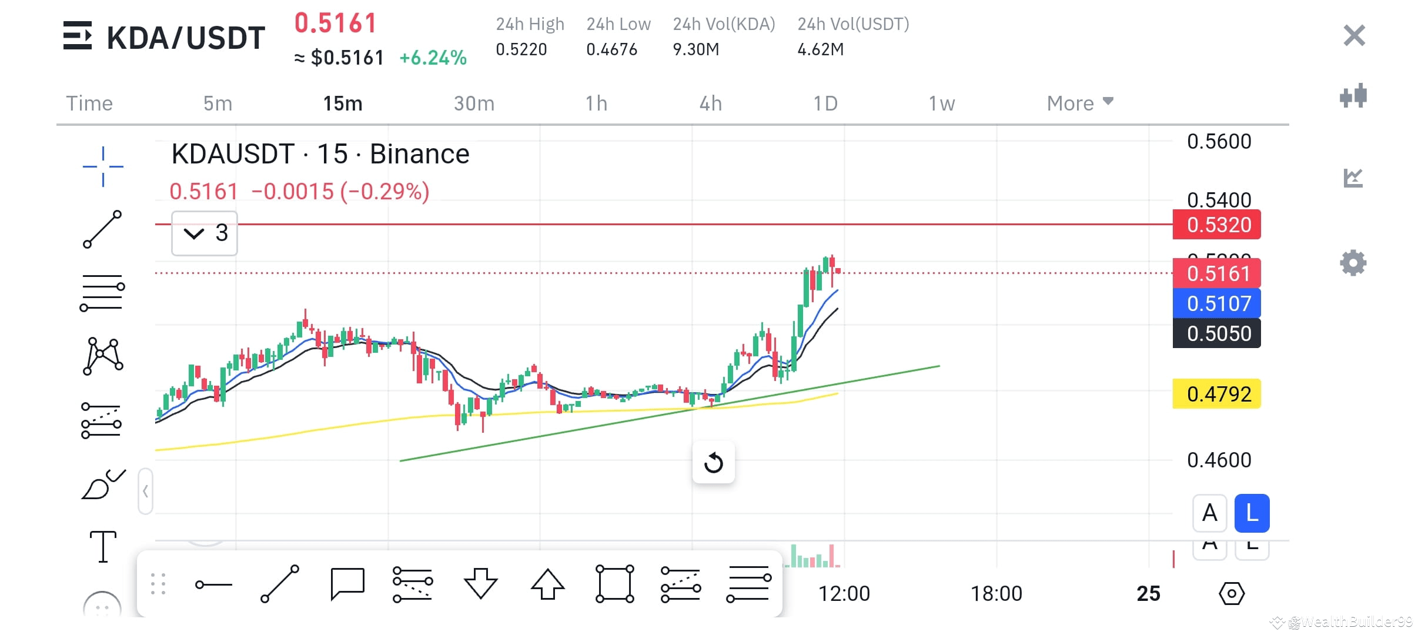Click the 0.5320 price level label

[x=1216, y=225]
